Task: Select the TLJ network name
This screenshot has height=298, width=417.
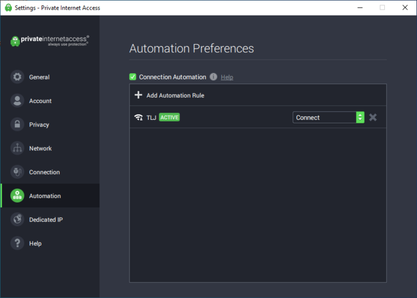Action: point(151,117)
